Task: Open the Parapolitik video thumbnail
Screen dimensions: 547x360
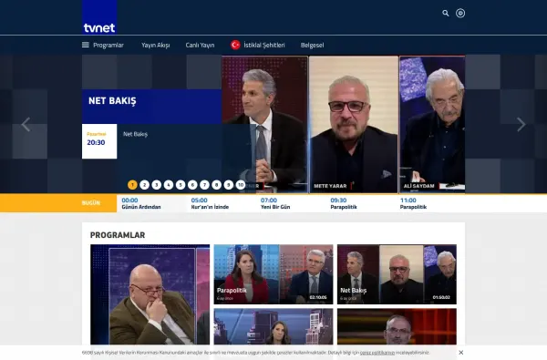Action: 273,274
